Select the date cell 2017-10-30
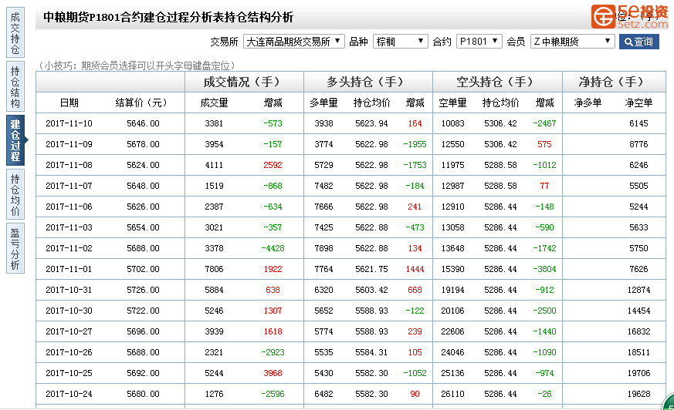 (x=69, y=311)
